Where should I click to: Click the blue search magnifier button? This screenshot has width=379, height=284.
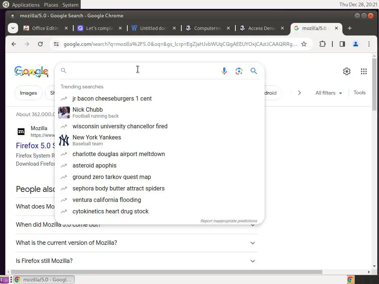[254, 71]
